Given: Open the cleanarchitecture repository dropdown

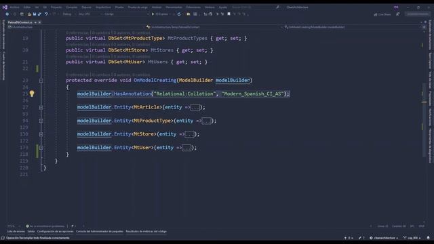Looking at the screenshot, I should point(384,238).
